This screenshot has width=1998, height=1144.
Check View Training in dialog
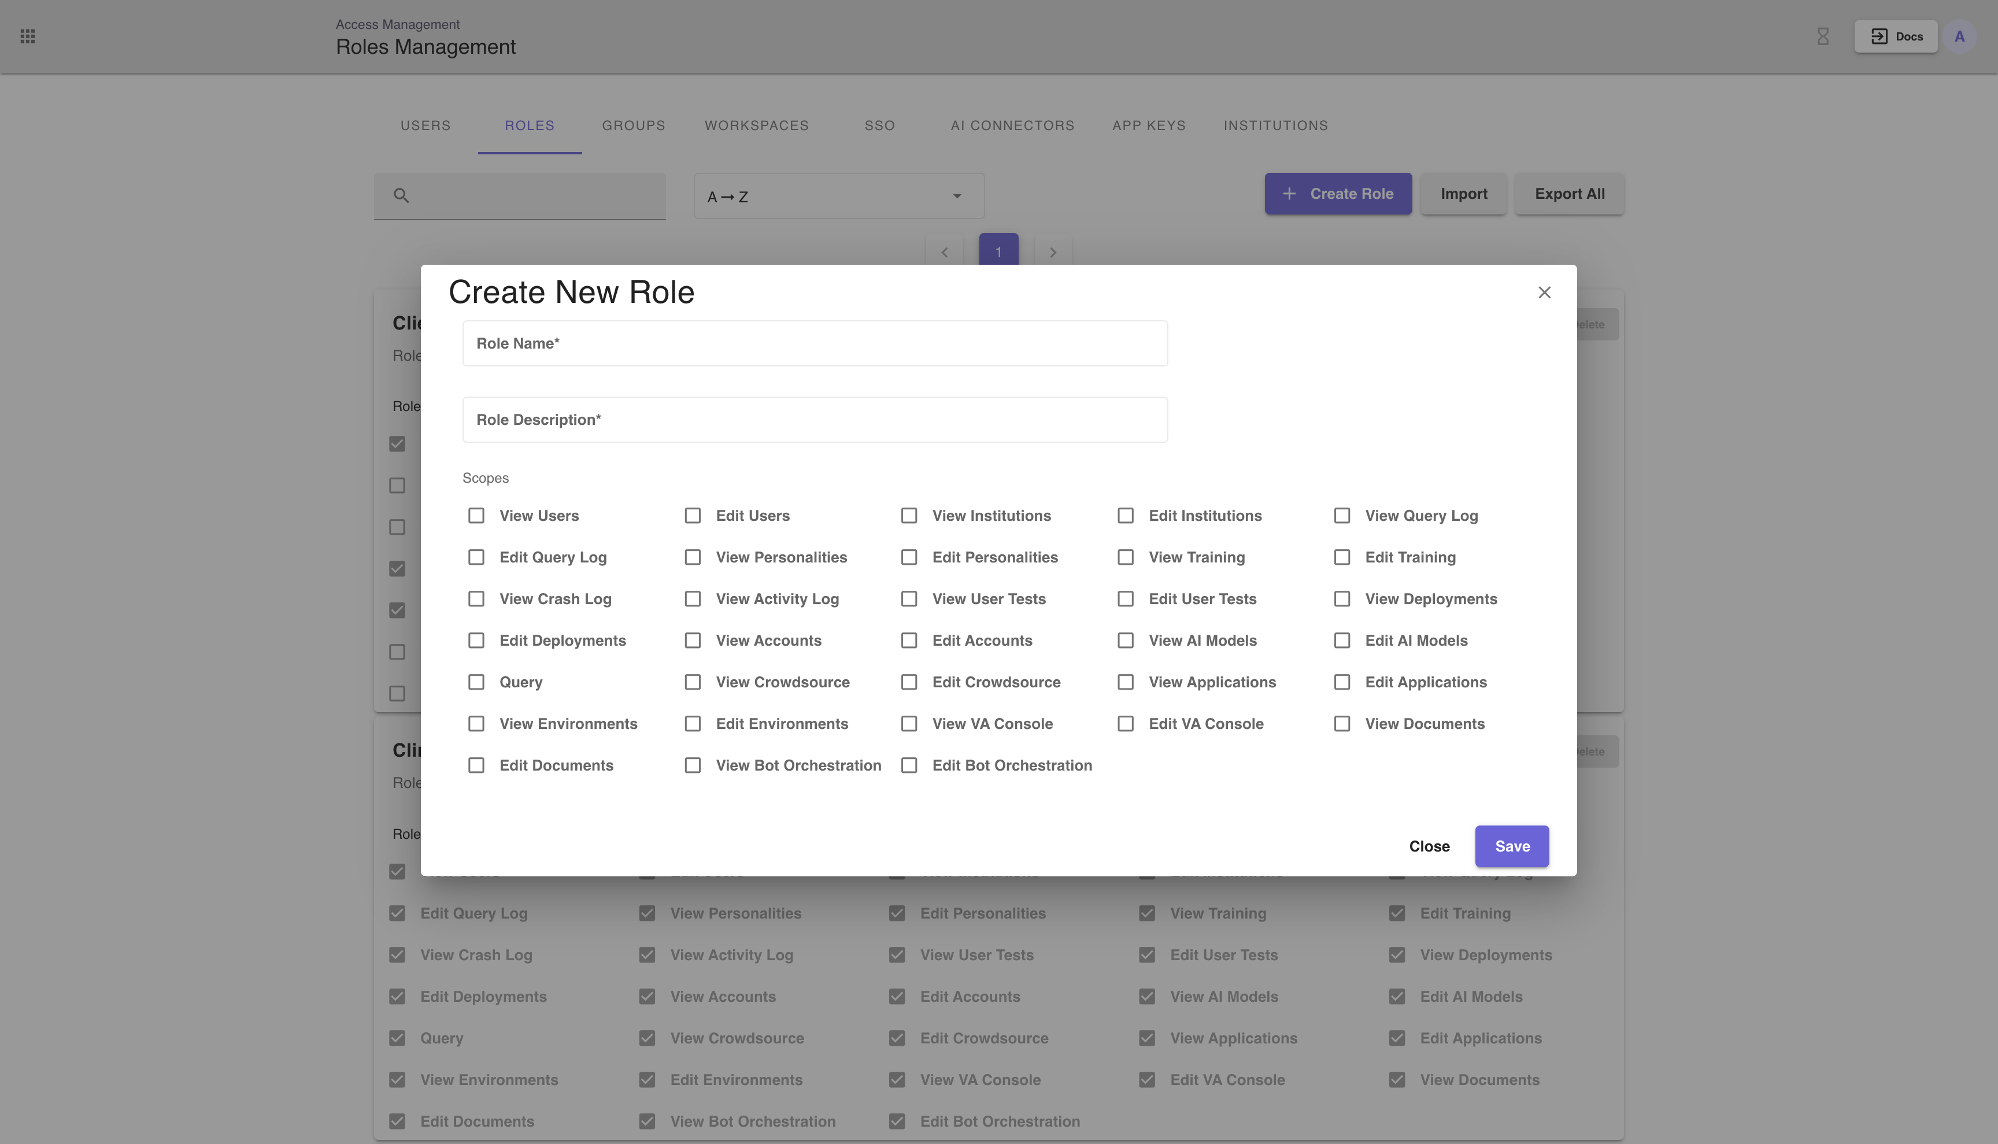(x=1125, y=557)
